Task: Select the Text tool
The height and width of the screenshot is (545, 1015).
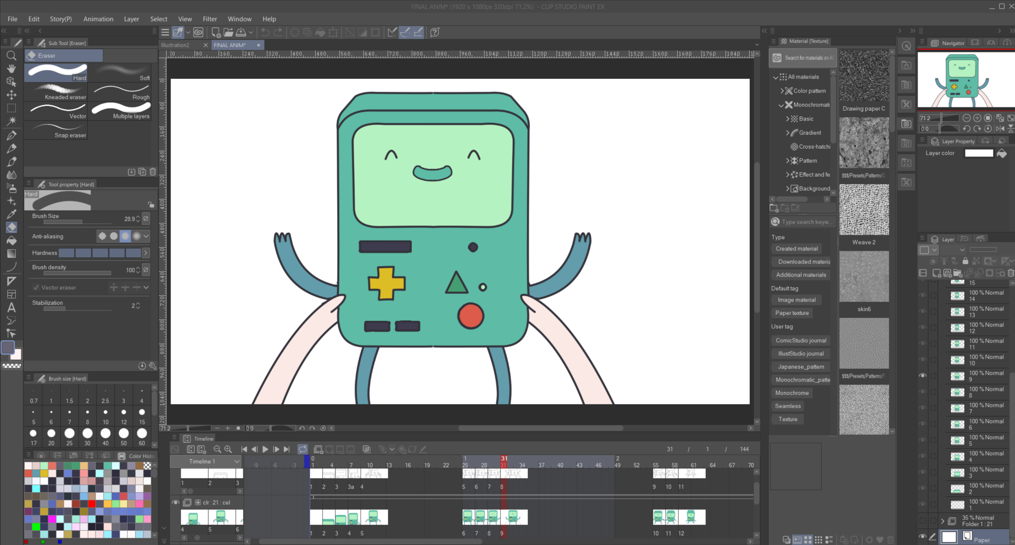Action: click(11, 307)
